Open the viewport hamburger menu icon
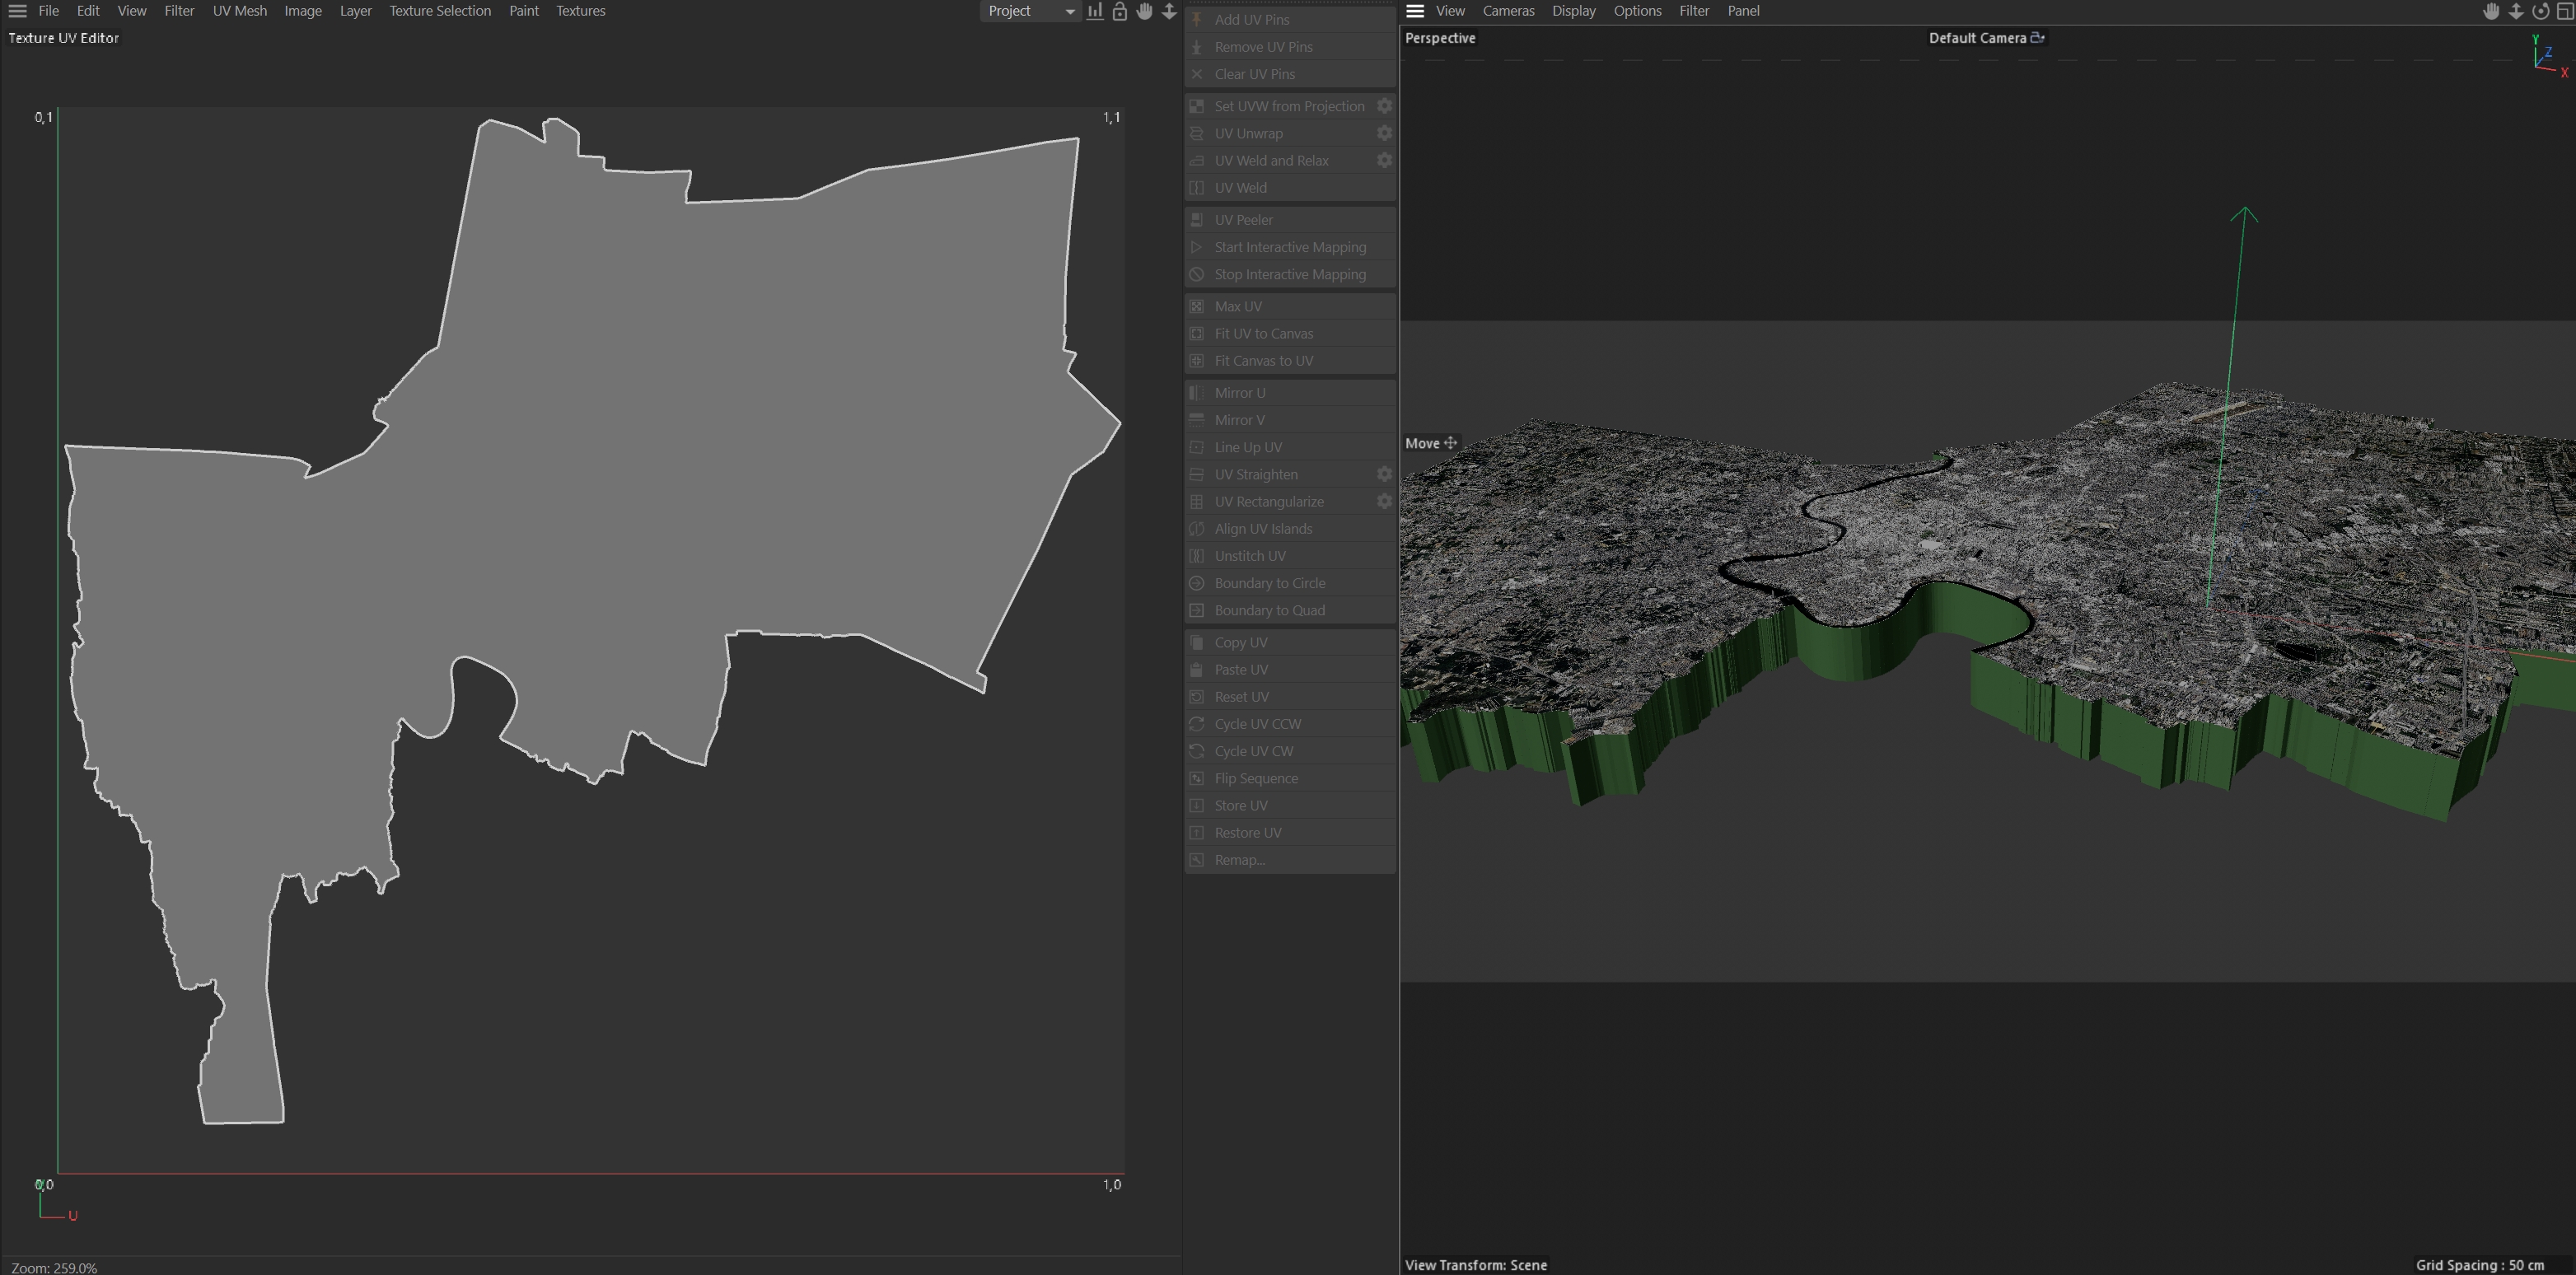This screenshot has height=1275, width=2576. pyautogui.click(x=1415, y=11)
